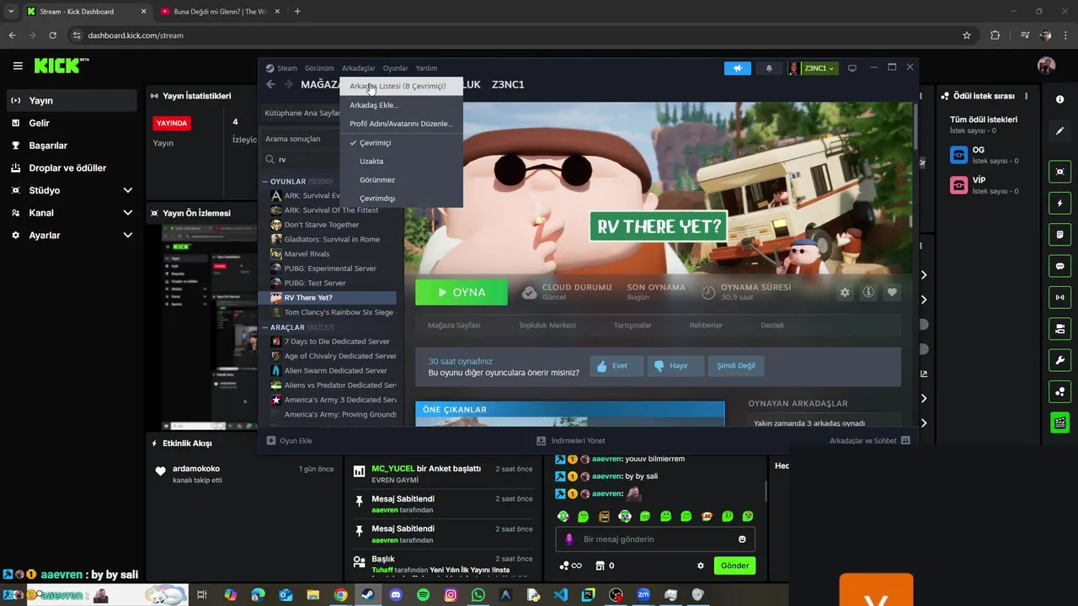The width and height of the screenshot is (1078, 606).
Task: Open the Kick hamburger menu
Action: pos(18,66)
